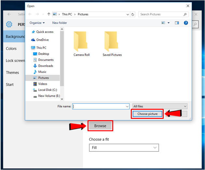The image size is (205, 170).
Task: Click 'Pictures' in the address path
Action: 83,14
